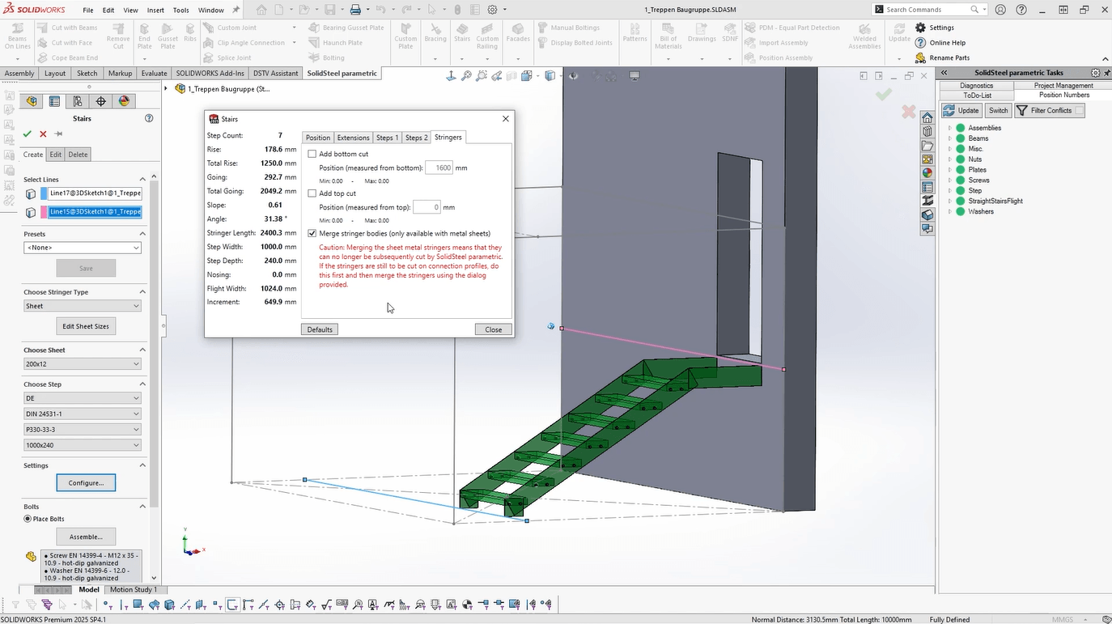Click the Position measured from bottom input field

coord(440,168)
